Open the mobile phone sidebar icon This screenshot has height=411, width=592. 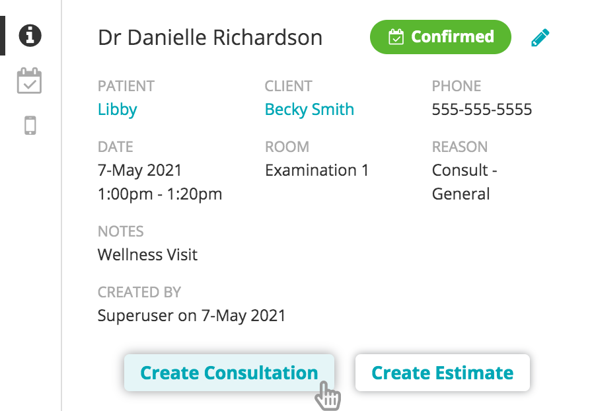pos(30,125)
